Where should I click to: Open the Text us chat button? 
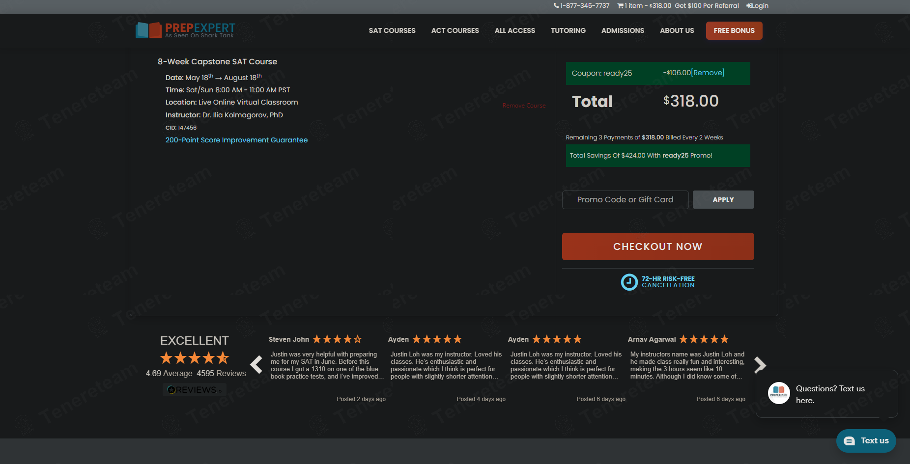click(866, 441)
